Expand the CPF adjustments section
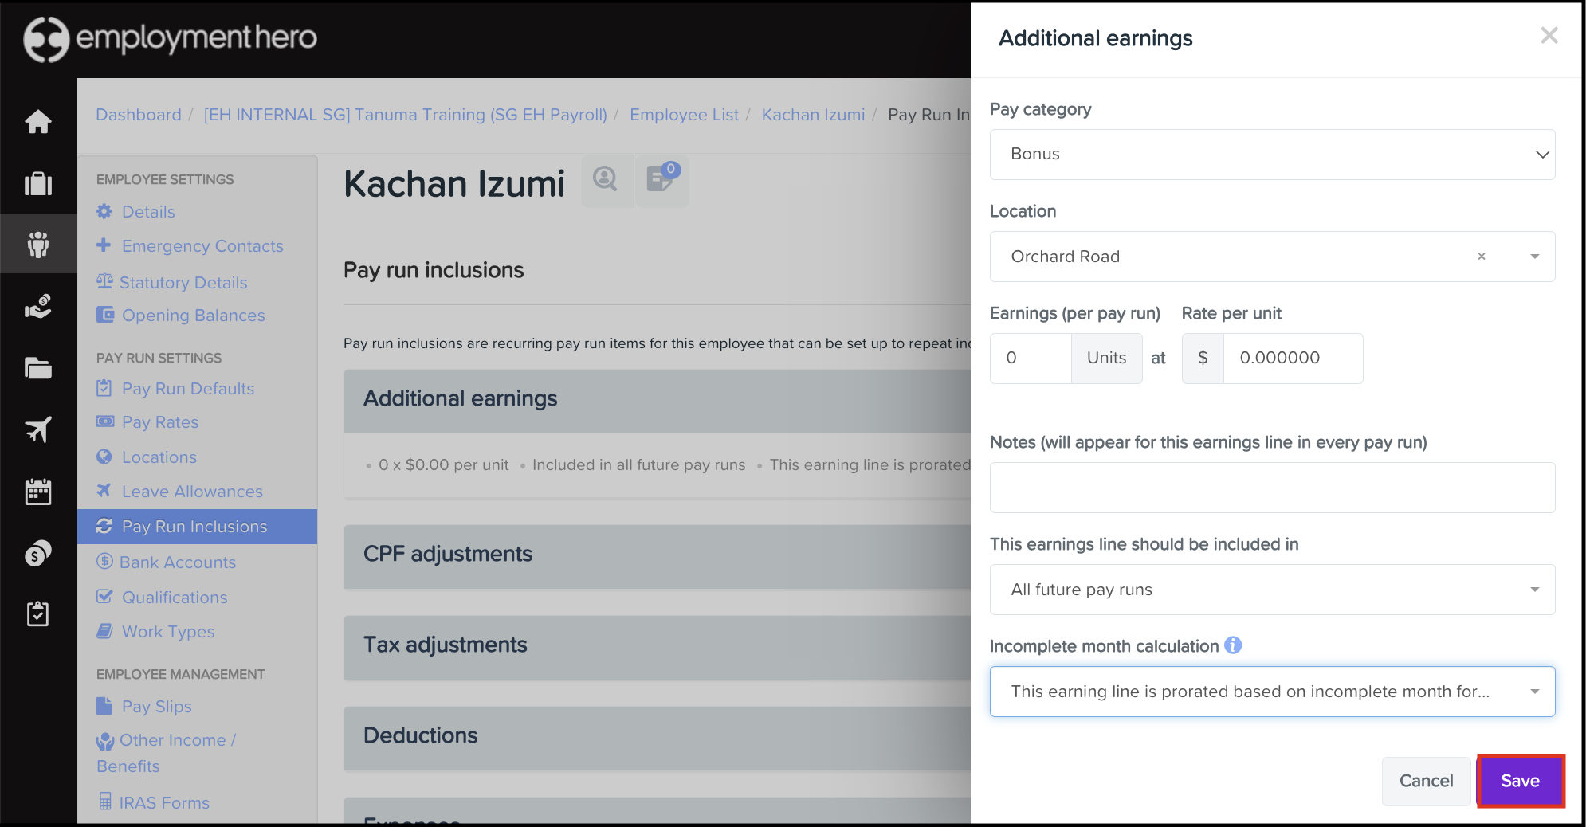This screenshot has width=1586, height=827. click(x=658, y=556)
